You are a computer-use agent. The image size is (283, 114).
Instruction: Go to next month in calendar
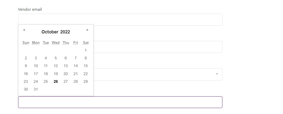coord(88,30)
